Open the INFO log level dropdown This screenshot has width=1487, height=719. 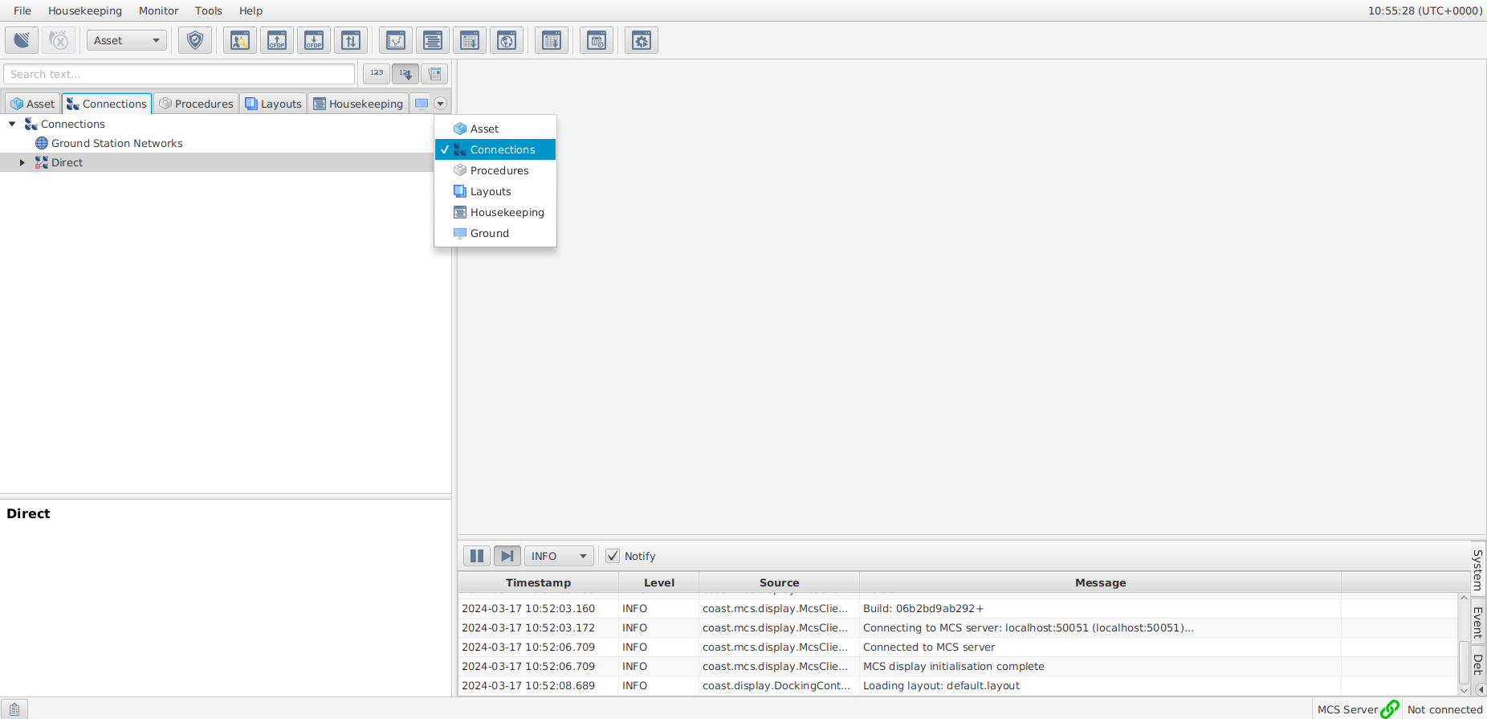(560, 556)
